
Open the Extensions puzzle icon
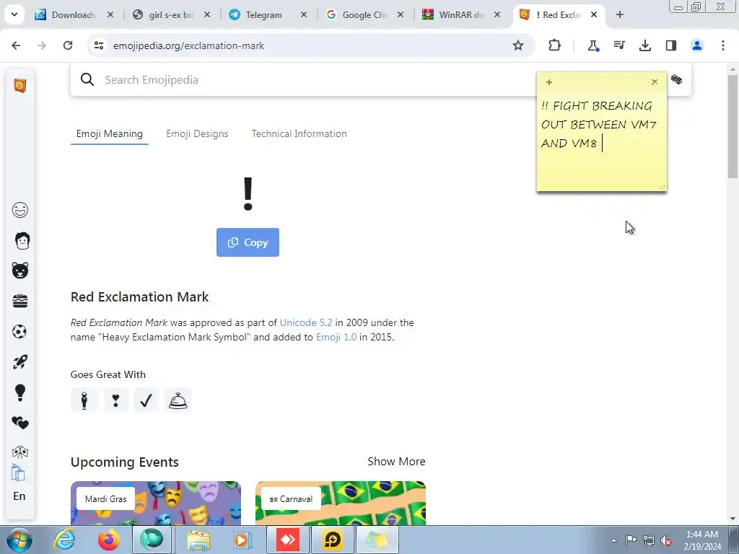click(555, 45)
